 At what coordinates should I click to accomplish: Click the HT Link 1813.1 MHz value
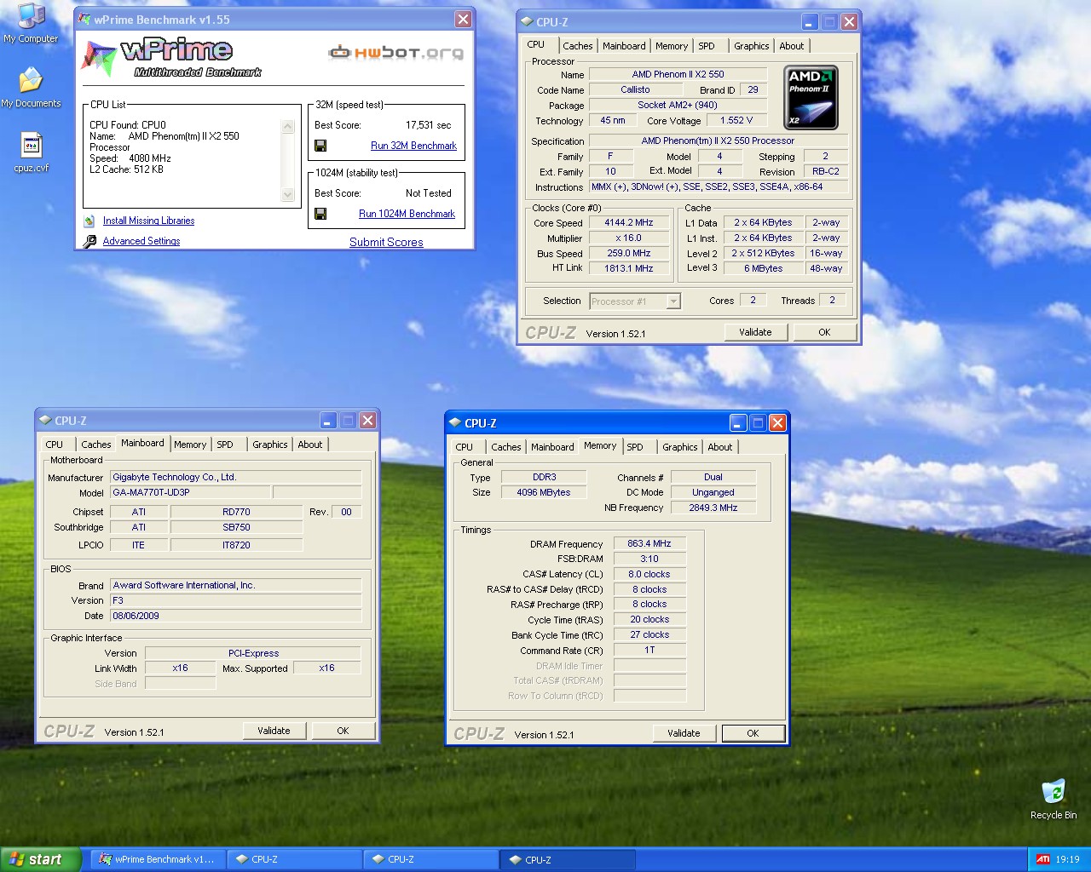(629, 268)
